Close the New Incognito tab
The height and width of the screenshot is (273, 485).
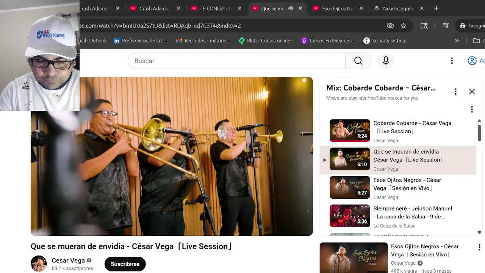[x=422, y=8]
